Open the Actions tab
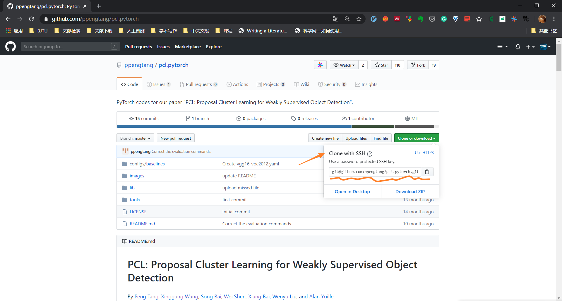 tap(237, 84)
